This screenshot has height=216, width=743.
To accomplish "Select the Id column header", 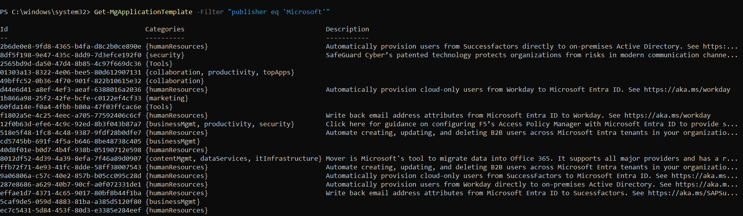I will click(4, 29).
